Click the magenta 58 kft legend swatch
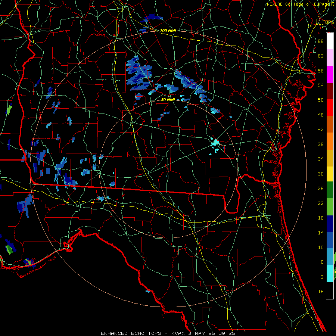 click(330, 74)
